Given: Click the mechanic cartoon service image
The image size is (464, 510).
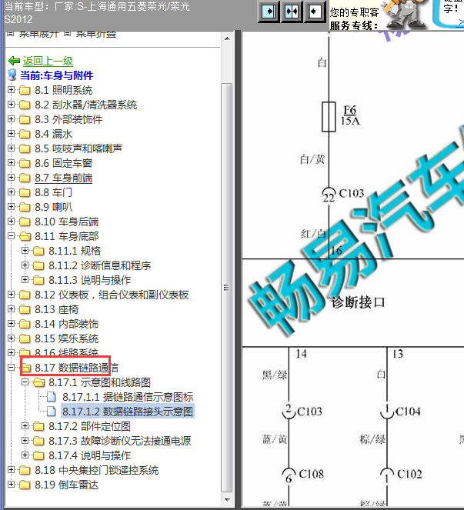Looking at the screenshot, I should click(x=405, y=15).
